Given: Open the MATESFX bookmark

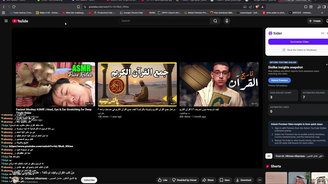Looking at the screenshot, I should [x=301, y=13].
